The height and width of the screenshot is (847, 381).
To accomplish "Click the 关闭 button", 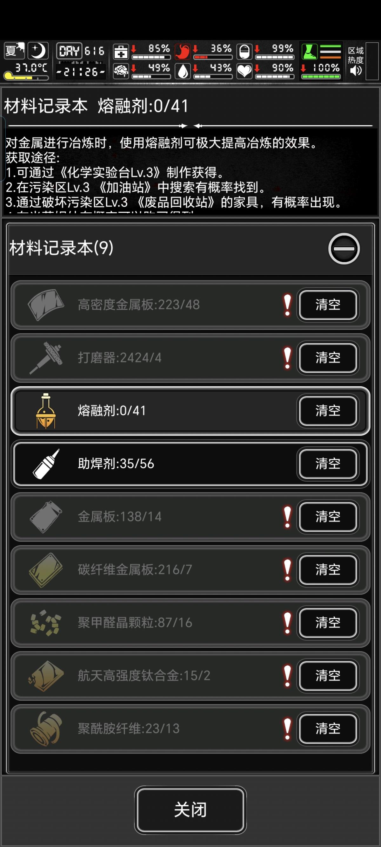I will click(x=190, y=810).
